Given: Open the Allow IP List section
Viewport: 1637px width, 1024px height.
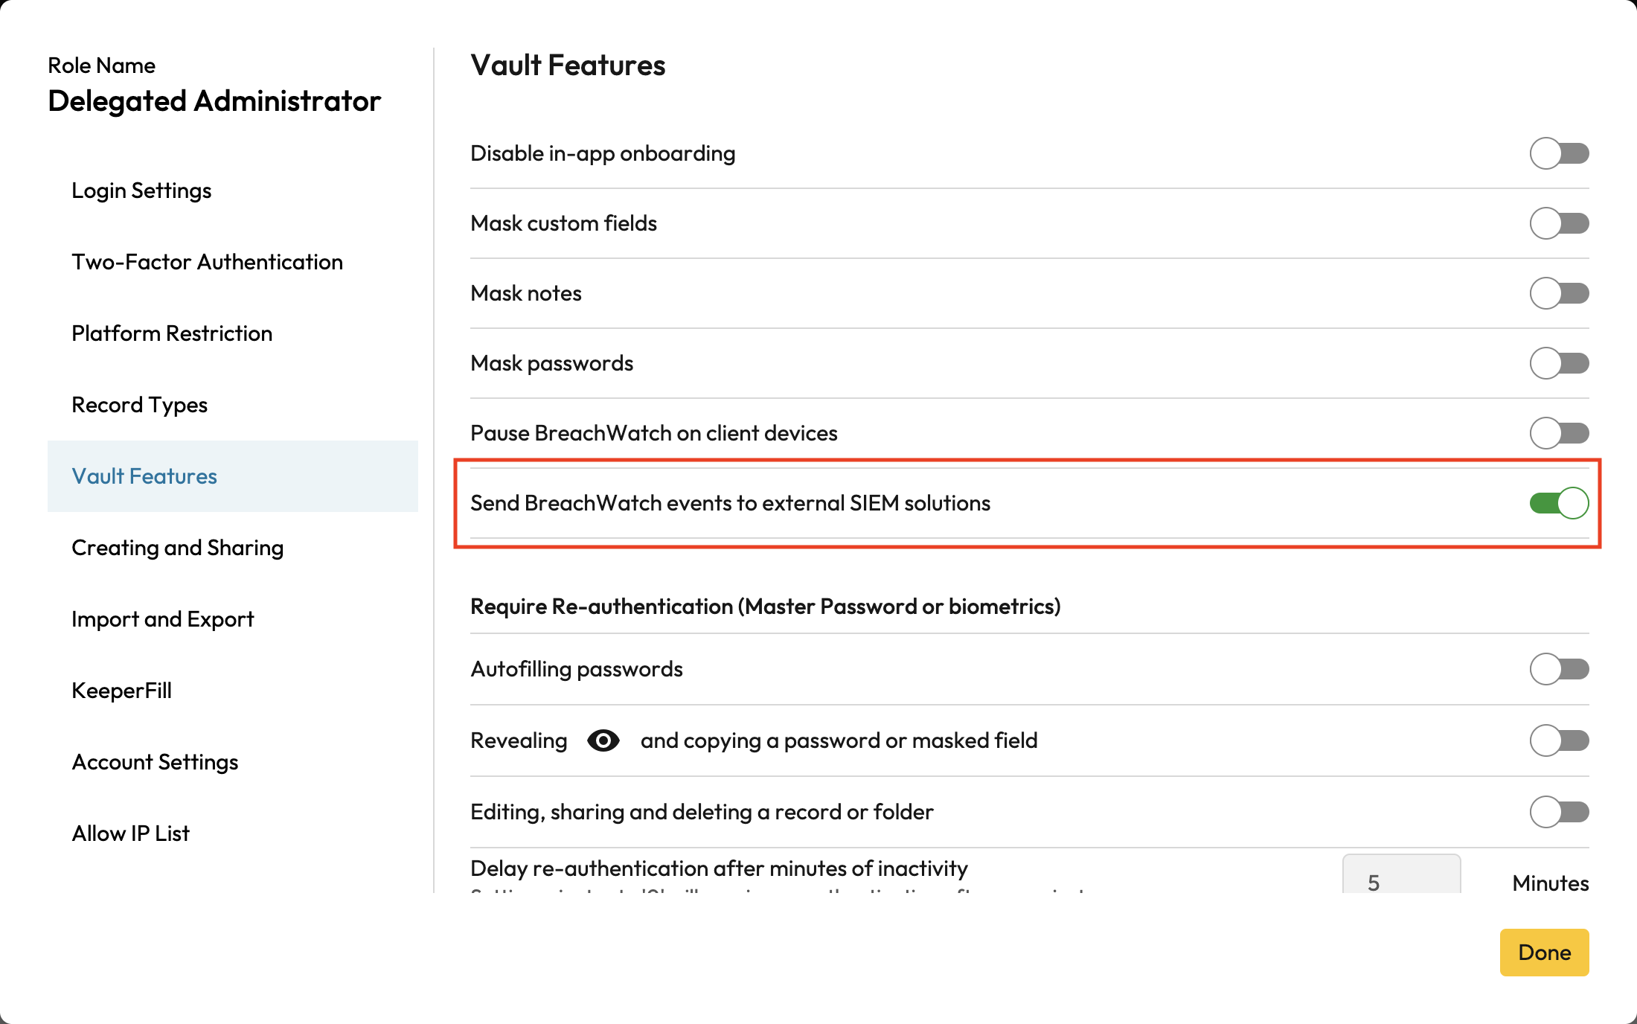Looking at the screenshot, I should tap(130, 833).
